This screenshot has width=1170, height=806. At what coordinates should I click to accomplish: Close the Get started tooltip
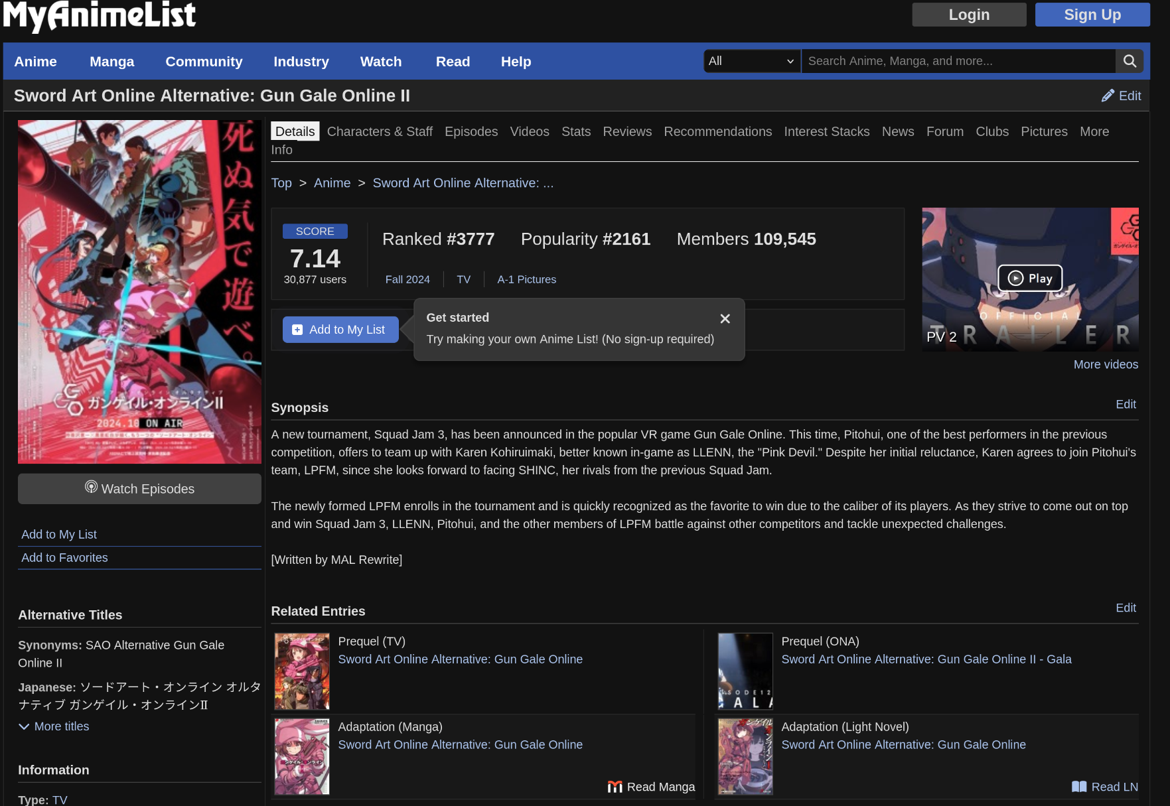[725, 319]
